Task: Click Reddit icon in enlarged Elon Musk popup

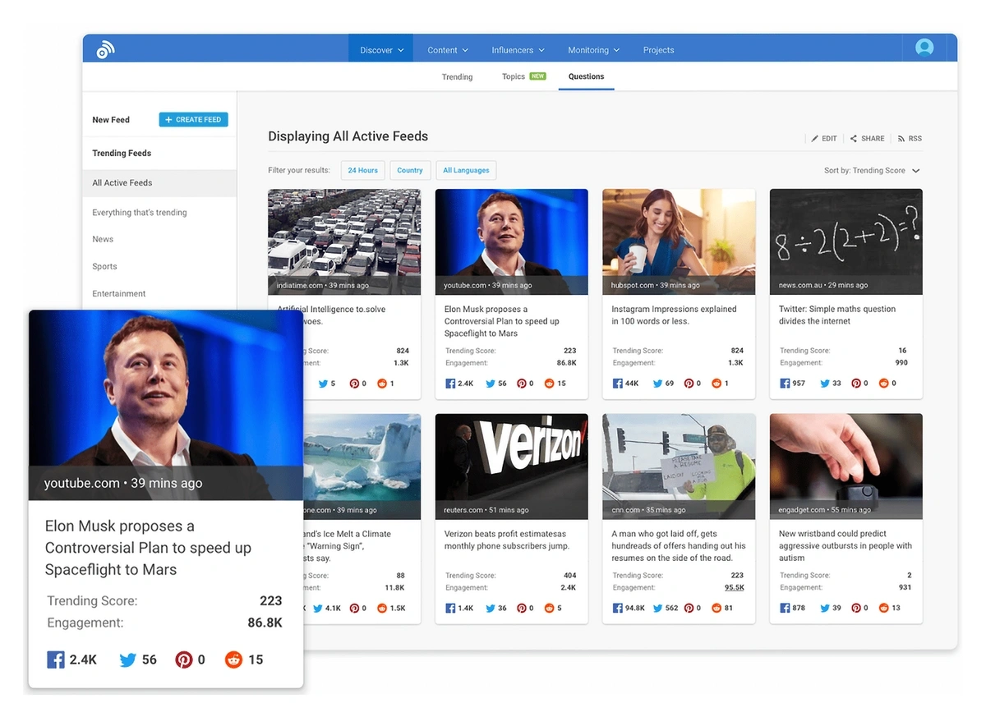Action: tap(234, 660)
